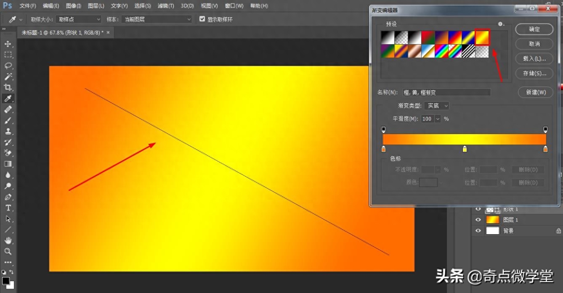Toggle visibility of the 背景 layer

tap(478, 231)
